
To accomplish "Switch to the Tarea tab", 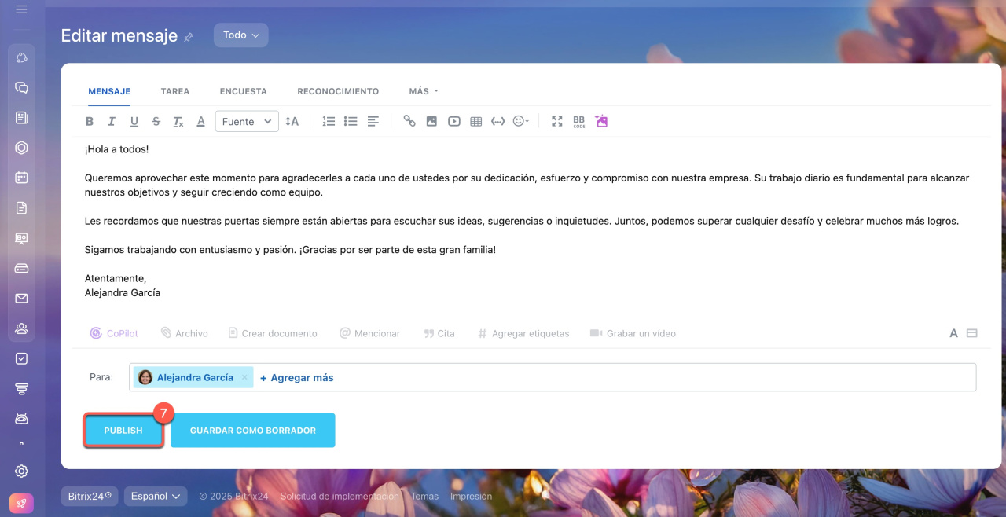I will pyautogui.click(x=174, y=91).
